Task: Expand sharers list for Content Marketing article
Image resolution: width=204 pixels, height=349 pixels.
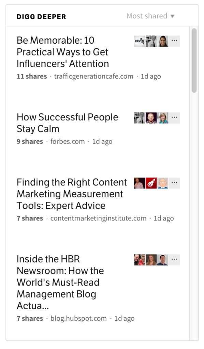Action: 174,183
